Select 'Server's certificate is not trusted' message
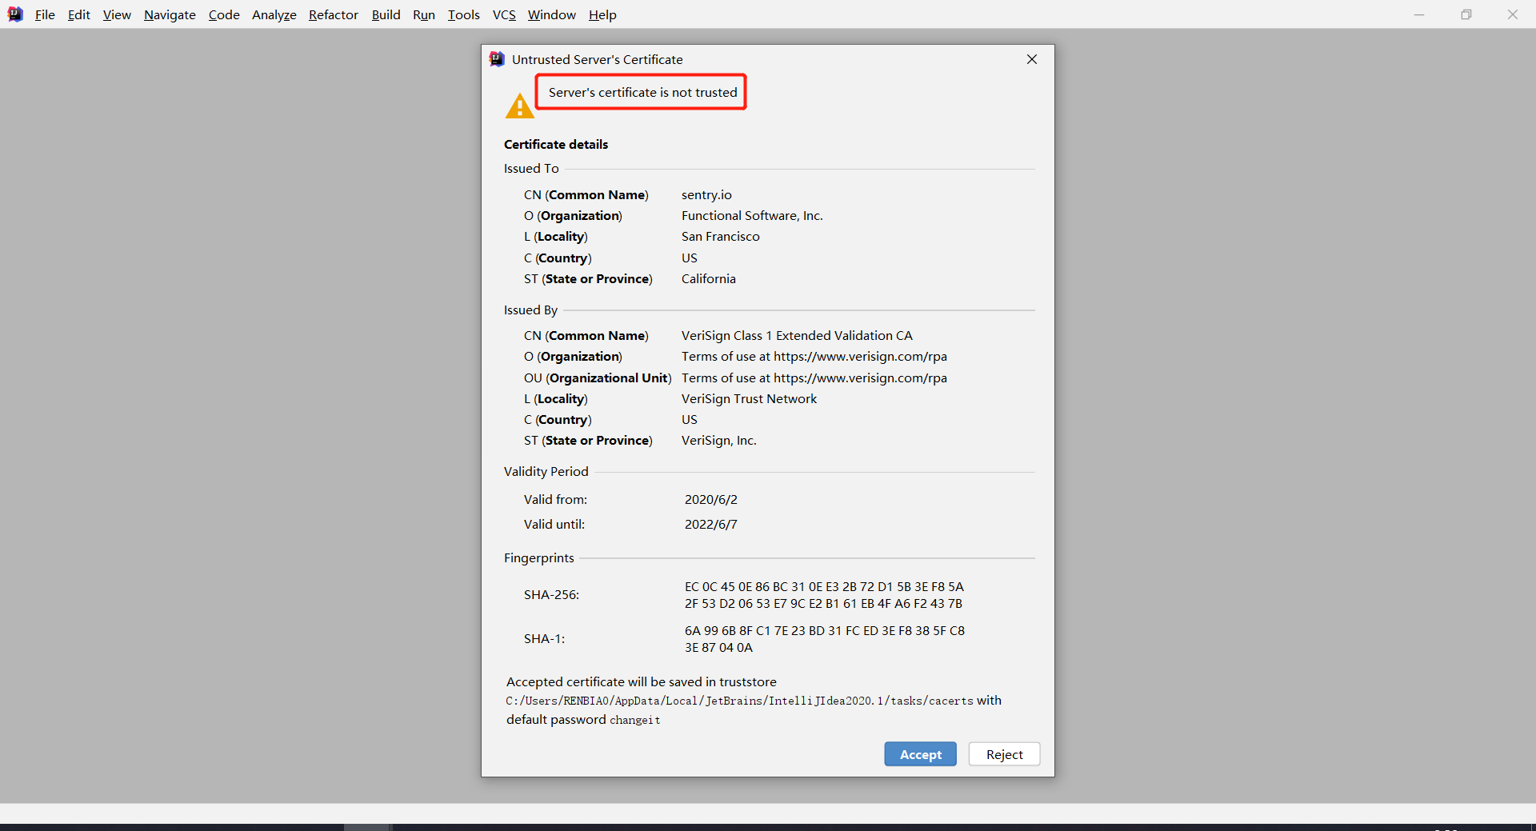 [x=642, y=92]
